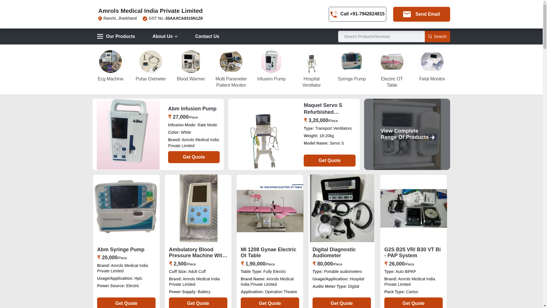547x308 pixels.
Task: Open View Complete Range Of Products
Action: coord(407,134)
